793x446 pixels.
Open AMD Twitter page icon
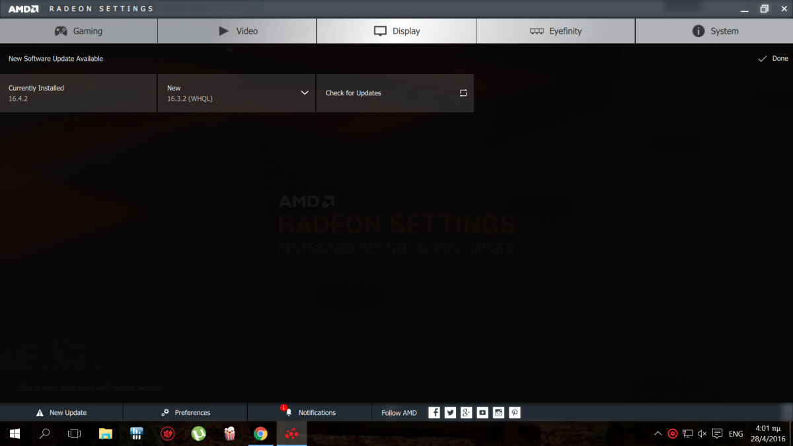pyautogui.click(x=450, y=412)
